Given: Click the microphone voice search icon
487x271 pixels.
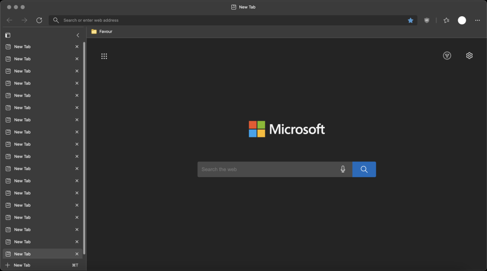Looking at the screenshot, I should (343, 169).
